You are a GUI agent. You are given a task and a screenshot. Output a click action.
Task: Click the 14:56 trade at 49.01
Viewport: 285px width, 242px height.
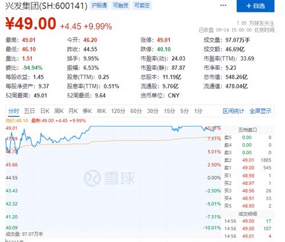tap(248, 236)
